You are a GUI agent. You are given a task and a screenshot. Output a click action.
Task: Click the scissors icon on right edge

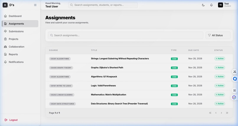[235, 72]
